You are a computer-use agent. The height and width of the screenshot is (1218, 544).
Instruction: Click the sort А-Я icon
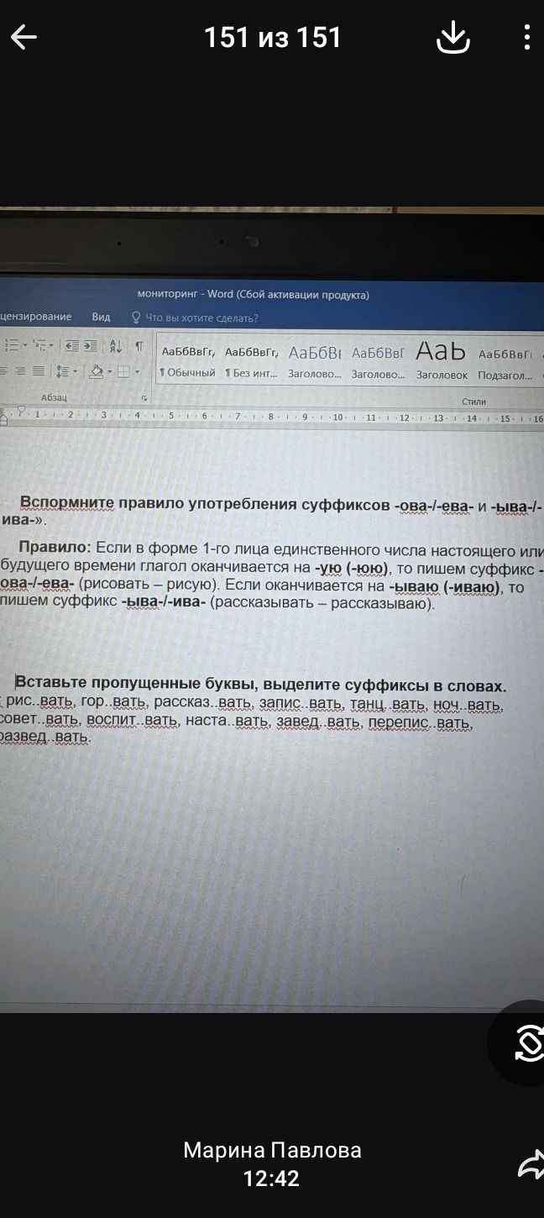point(116,346)
